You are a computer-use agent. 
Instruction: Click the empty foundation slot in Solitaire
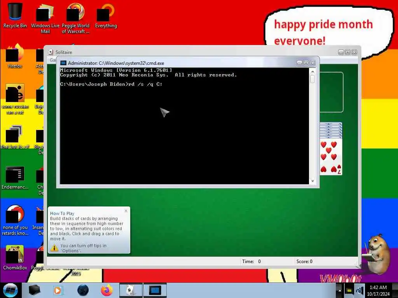[332, 92]
